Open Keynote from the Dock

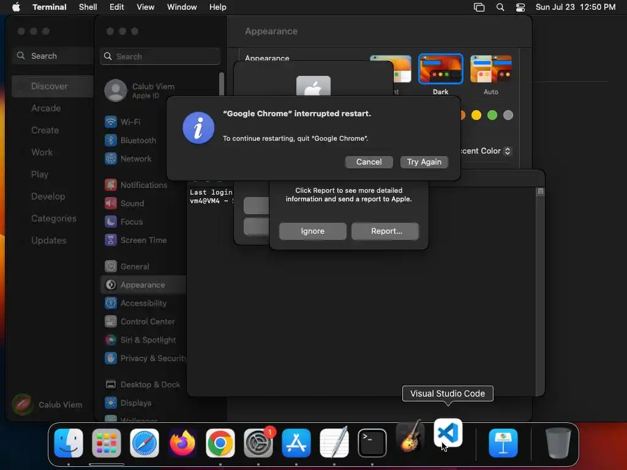click(503, 443)
